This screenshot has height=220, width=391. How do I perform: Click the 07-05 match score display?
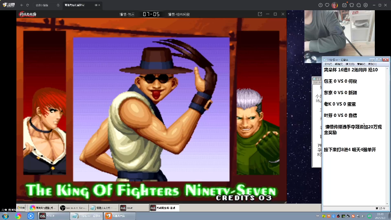pos(151,14)
